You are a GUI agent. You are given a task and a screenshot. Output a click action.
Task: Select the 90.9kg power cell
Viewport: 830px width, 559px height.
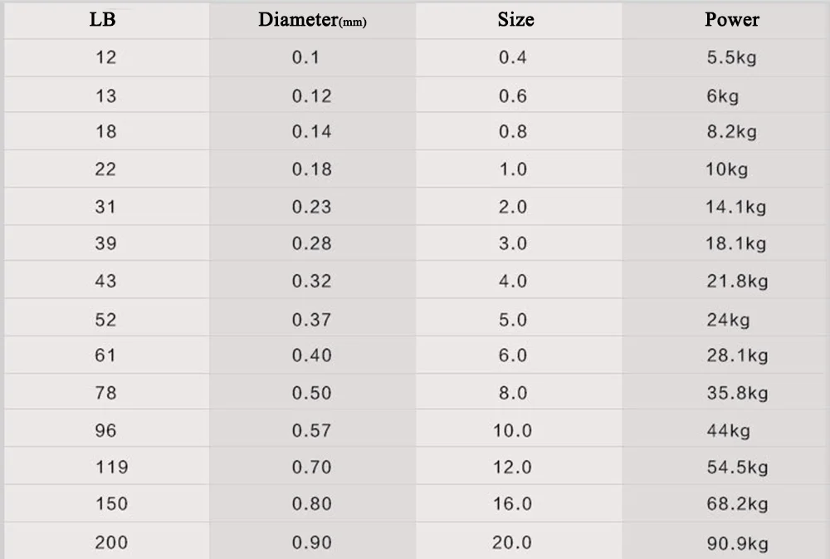[x=736, y=543]
